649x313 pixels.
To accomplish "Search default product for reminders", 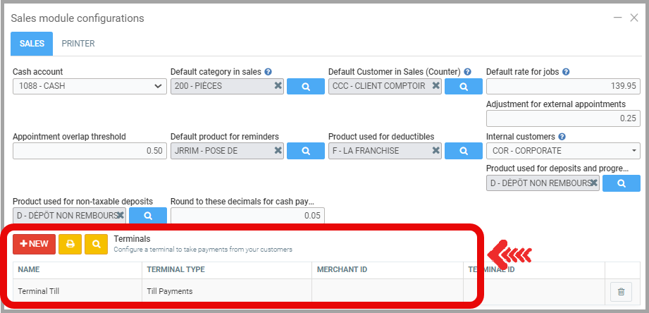I will [306, 150].
